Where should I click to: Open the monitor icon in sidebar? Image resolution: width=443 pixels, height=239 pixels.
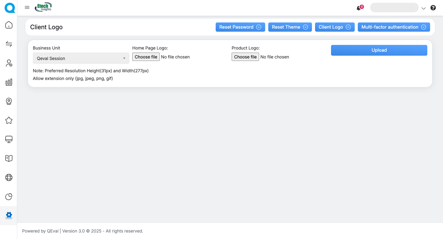pos(9,139)
